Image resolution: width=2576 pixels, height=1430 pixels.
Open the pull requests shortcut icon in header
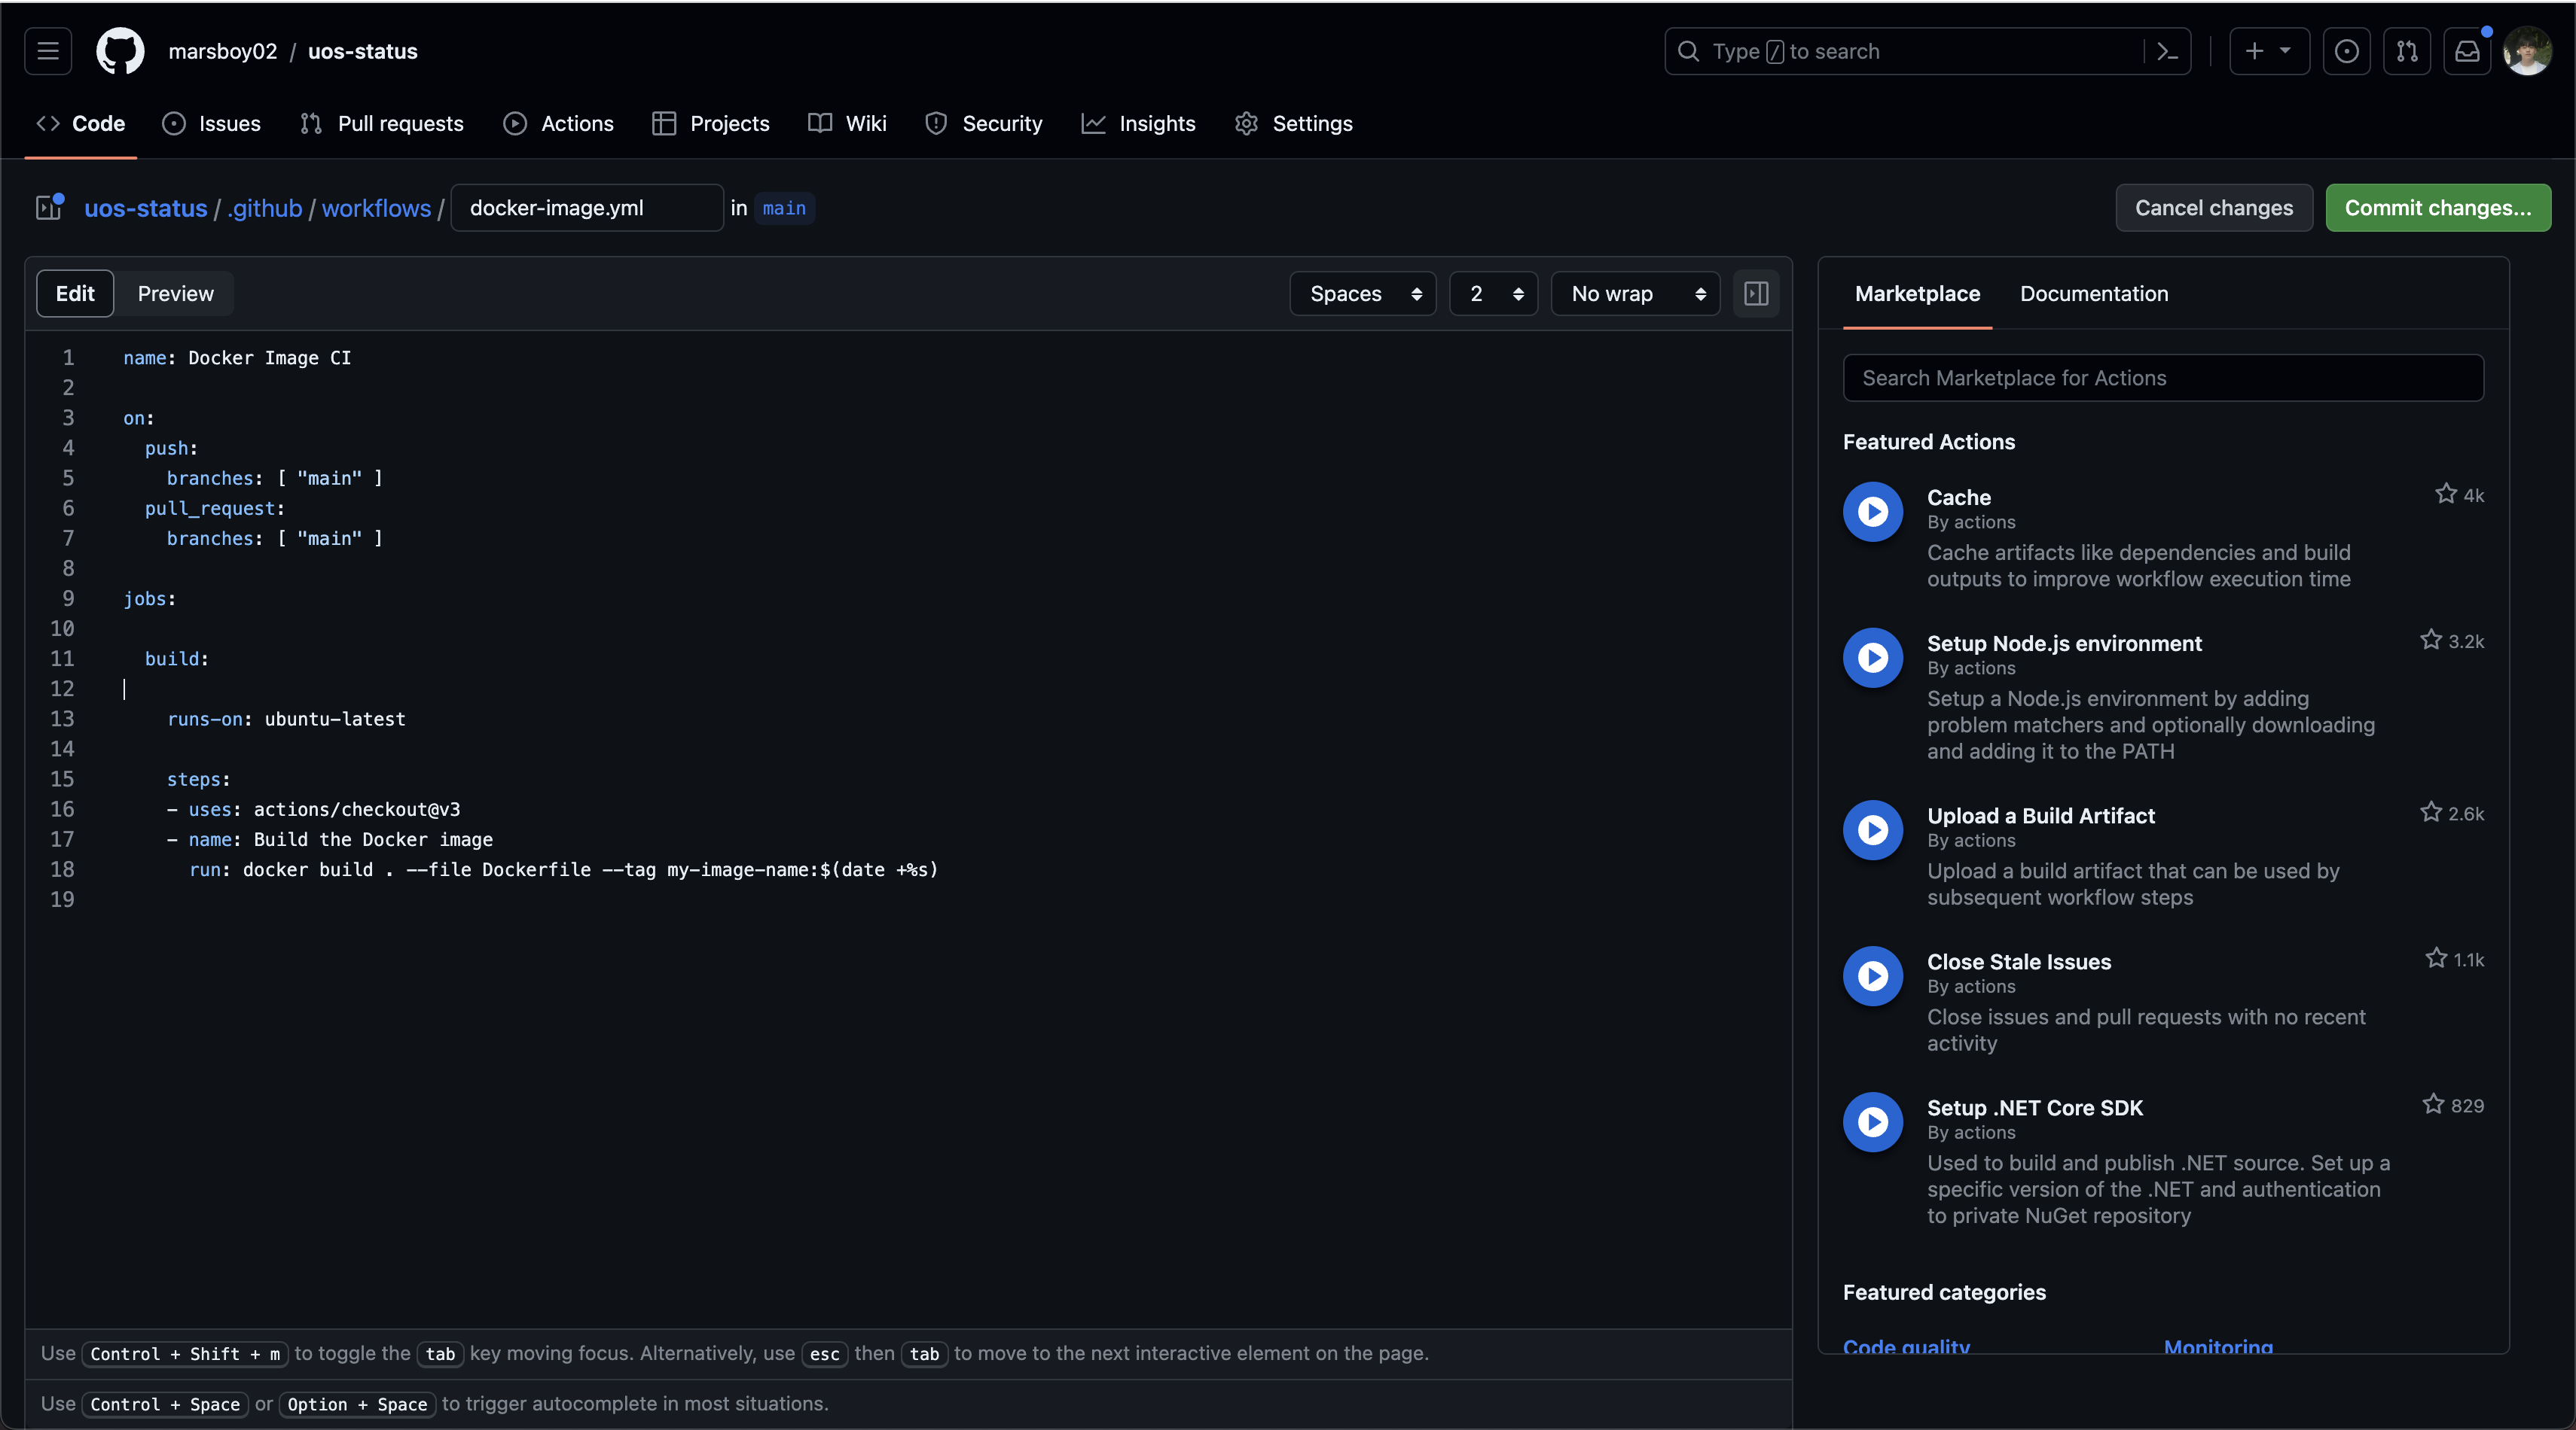point(2406,51)
